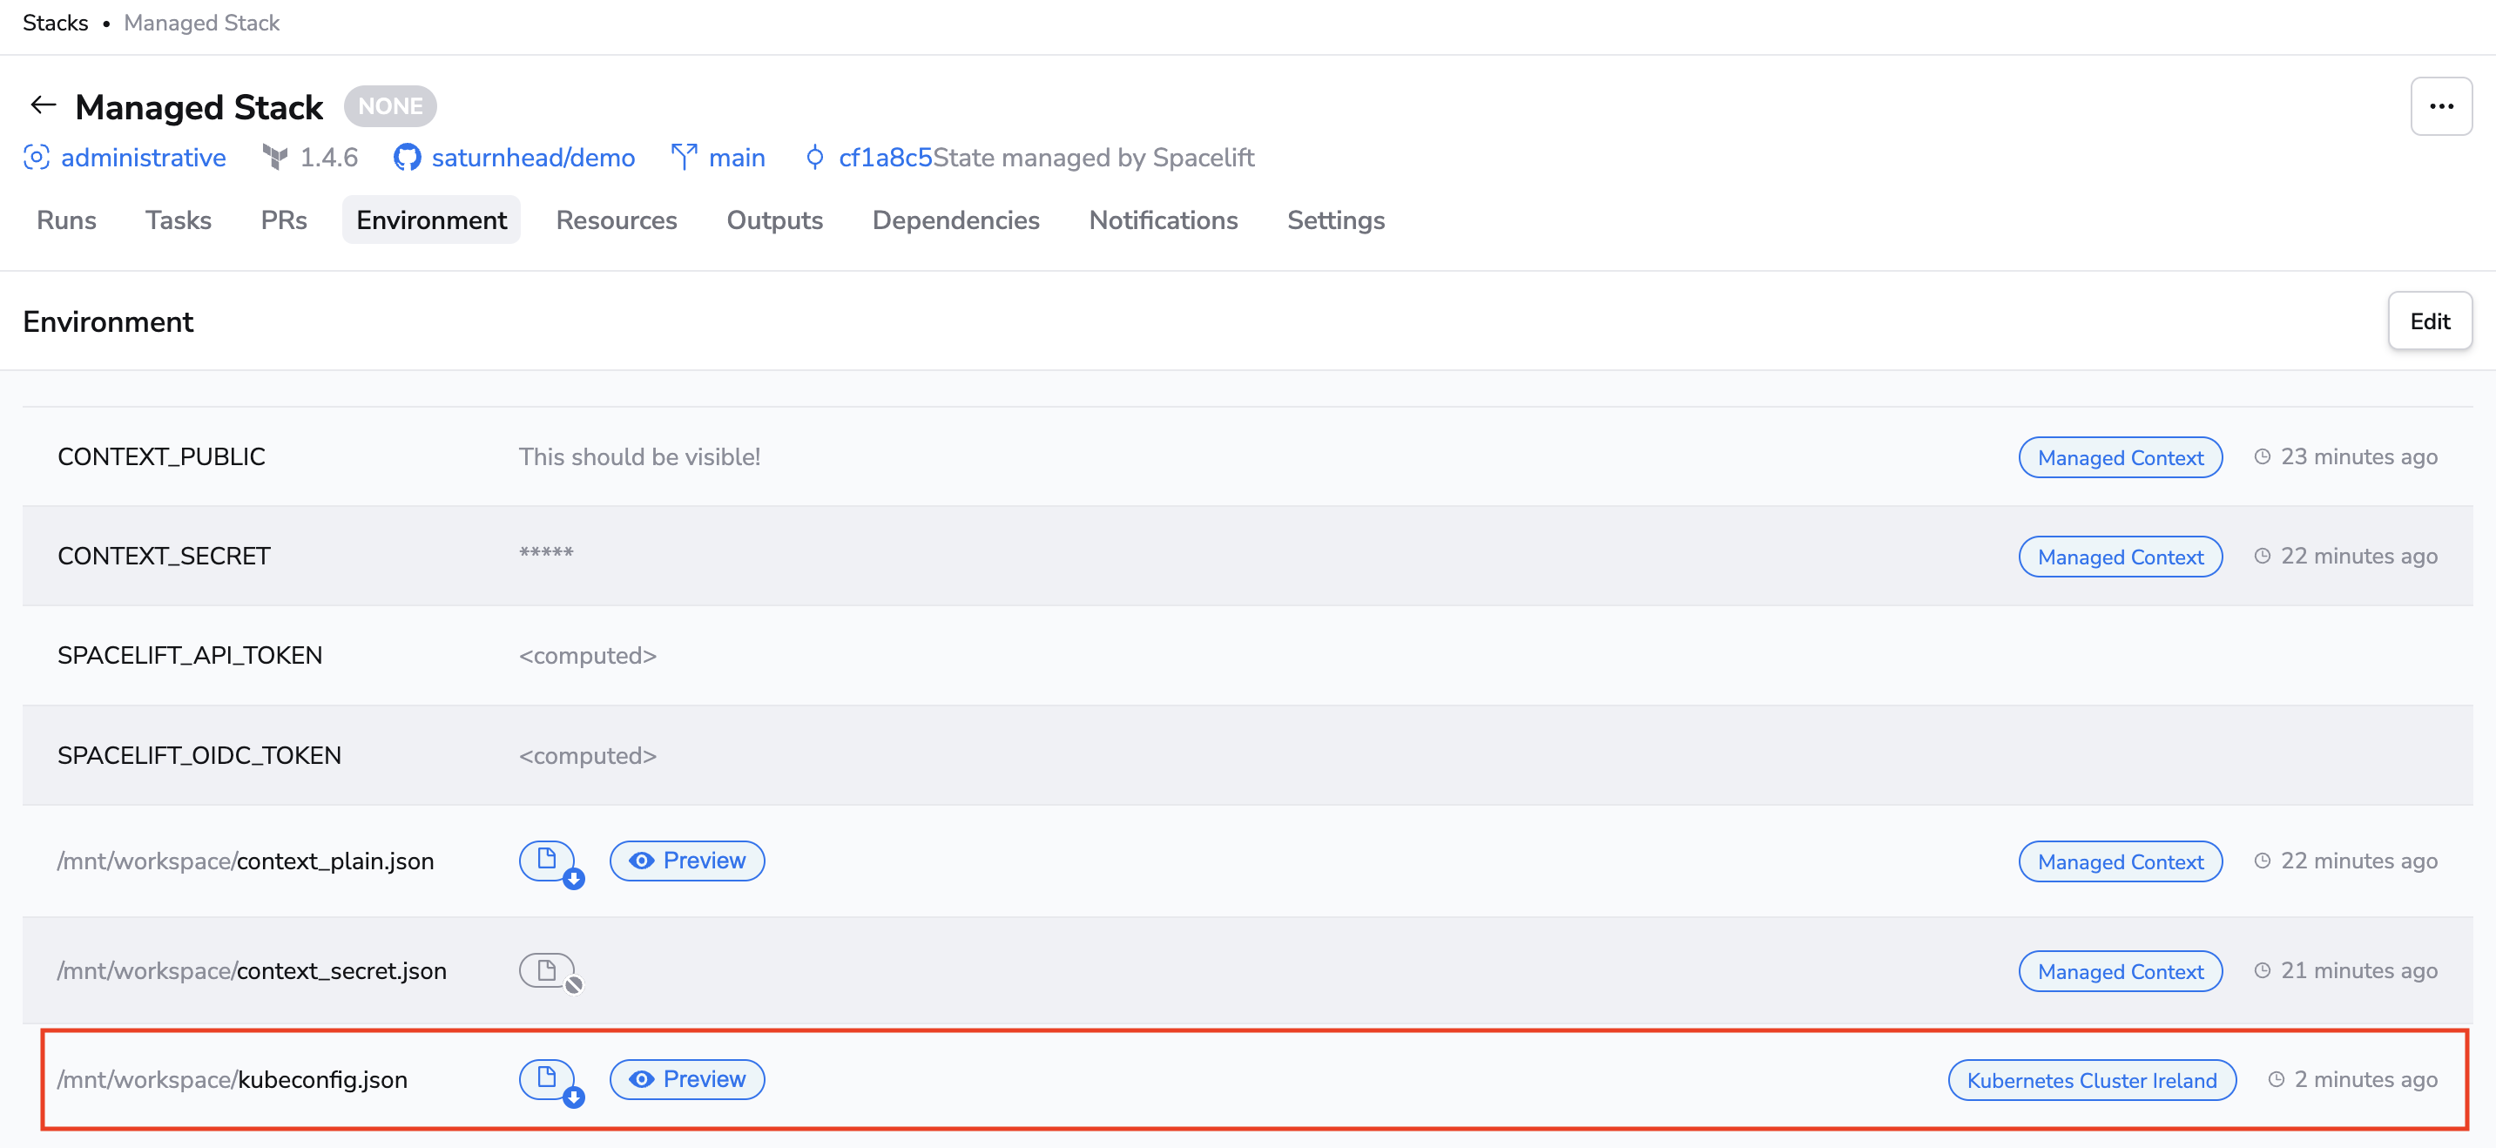Click the GitHub icon next to saturnhead/demo

[407, 158]
